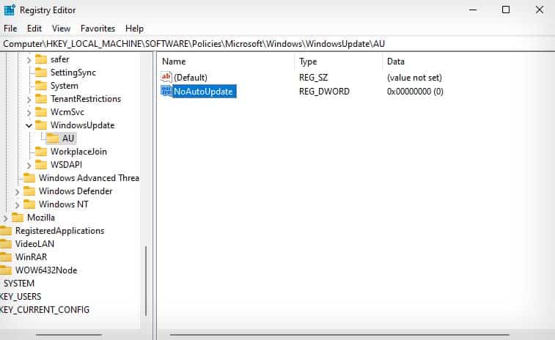Screen dimensions: 555x340
Task: Click the Windows NT folder icon
Action: click(29, 204)
